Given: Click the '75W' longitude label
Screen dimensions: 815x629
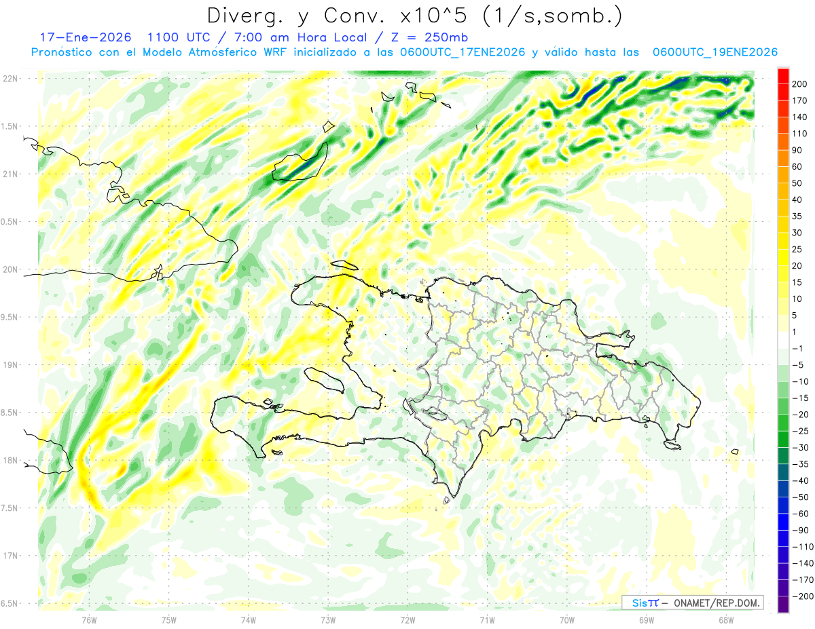Looking at the screenshot, I should tap(168, 620).
